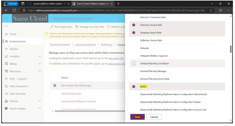Click the Billing icon in sidebar
Image resolution: width=235 pixels, height=126 pixels.
click(6, 64)
